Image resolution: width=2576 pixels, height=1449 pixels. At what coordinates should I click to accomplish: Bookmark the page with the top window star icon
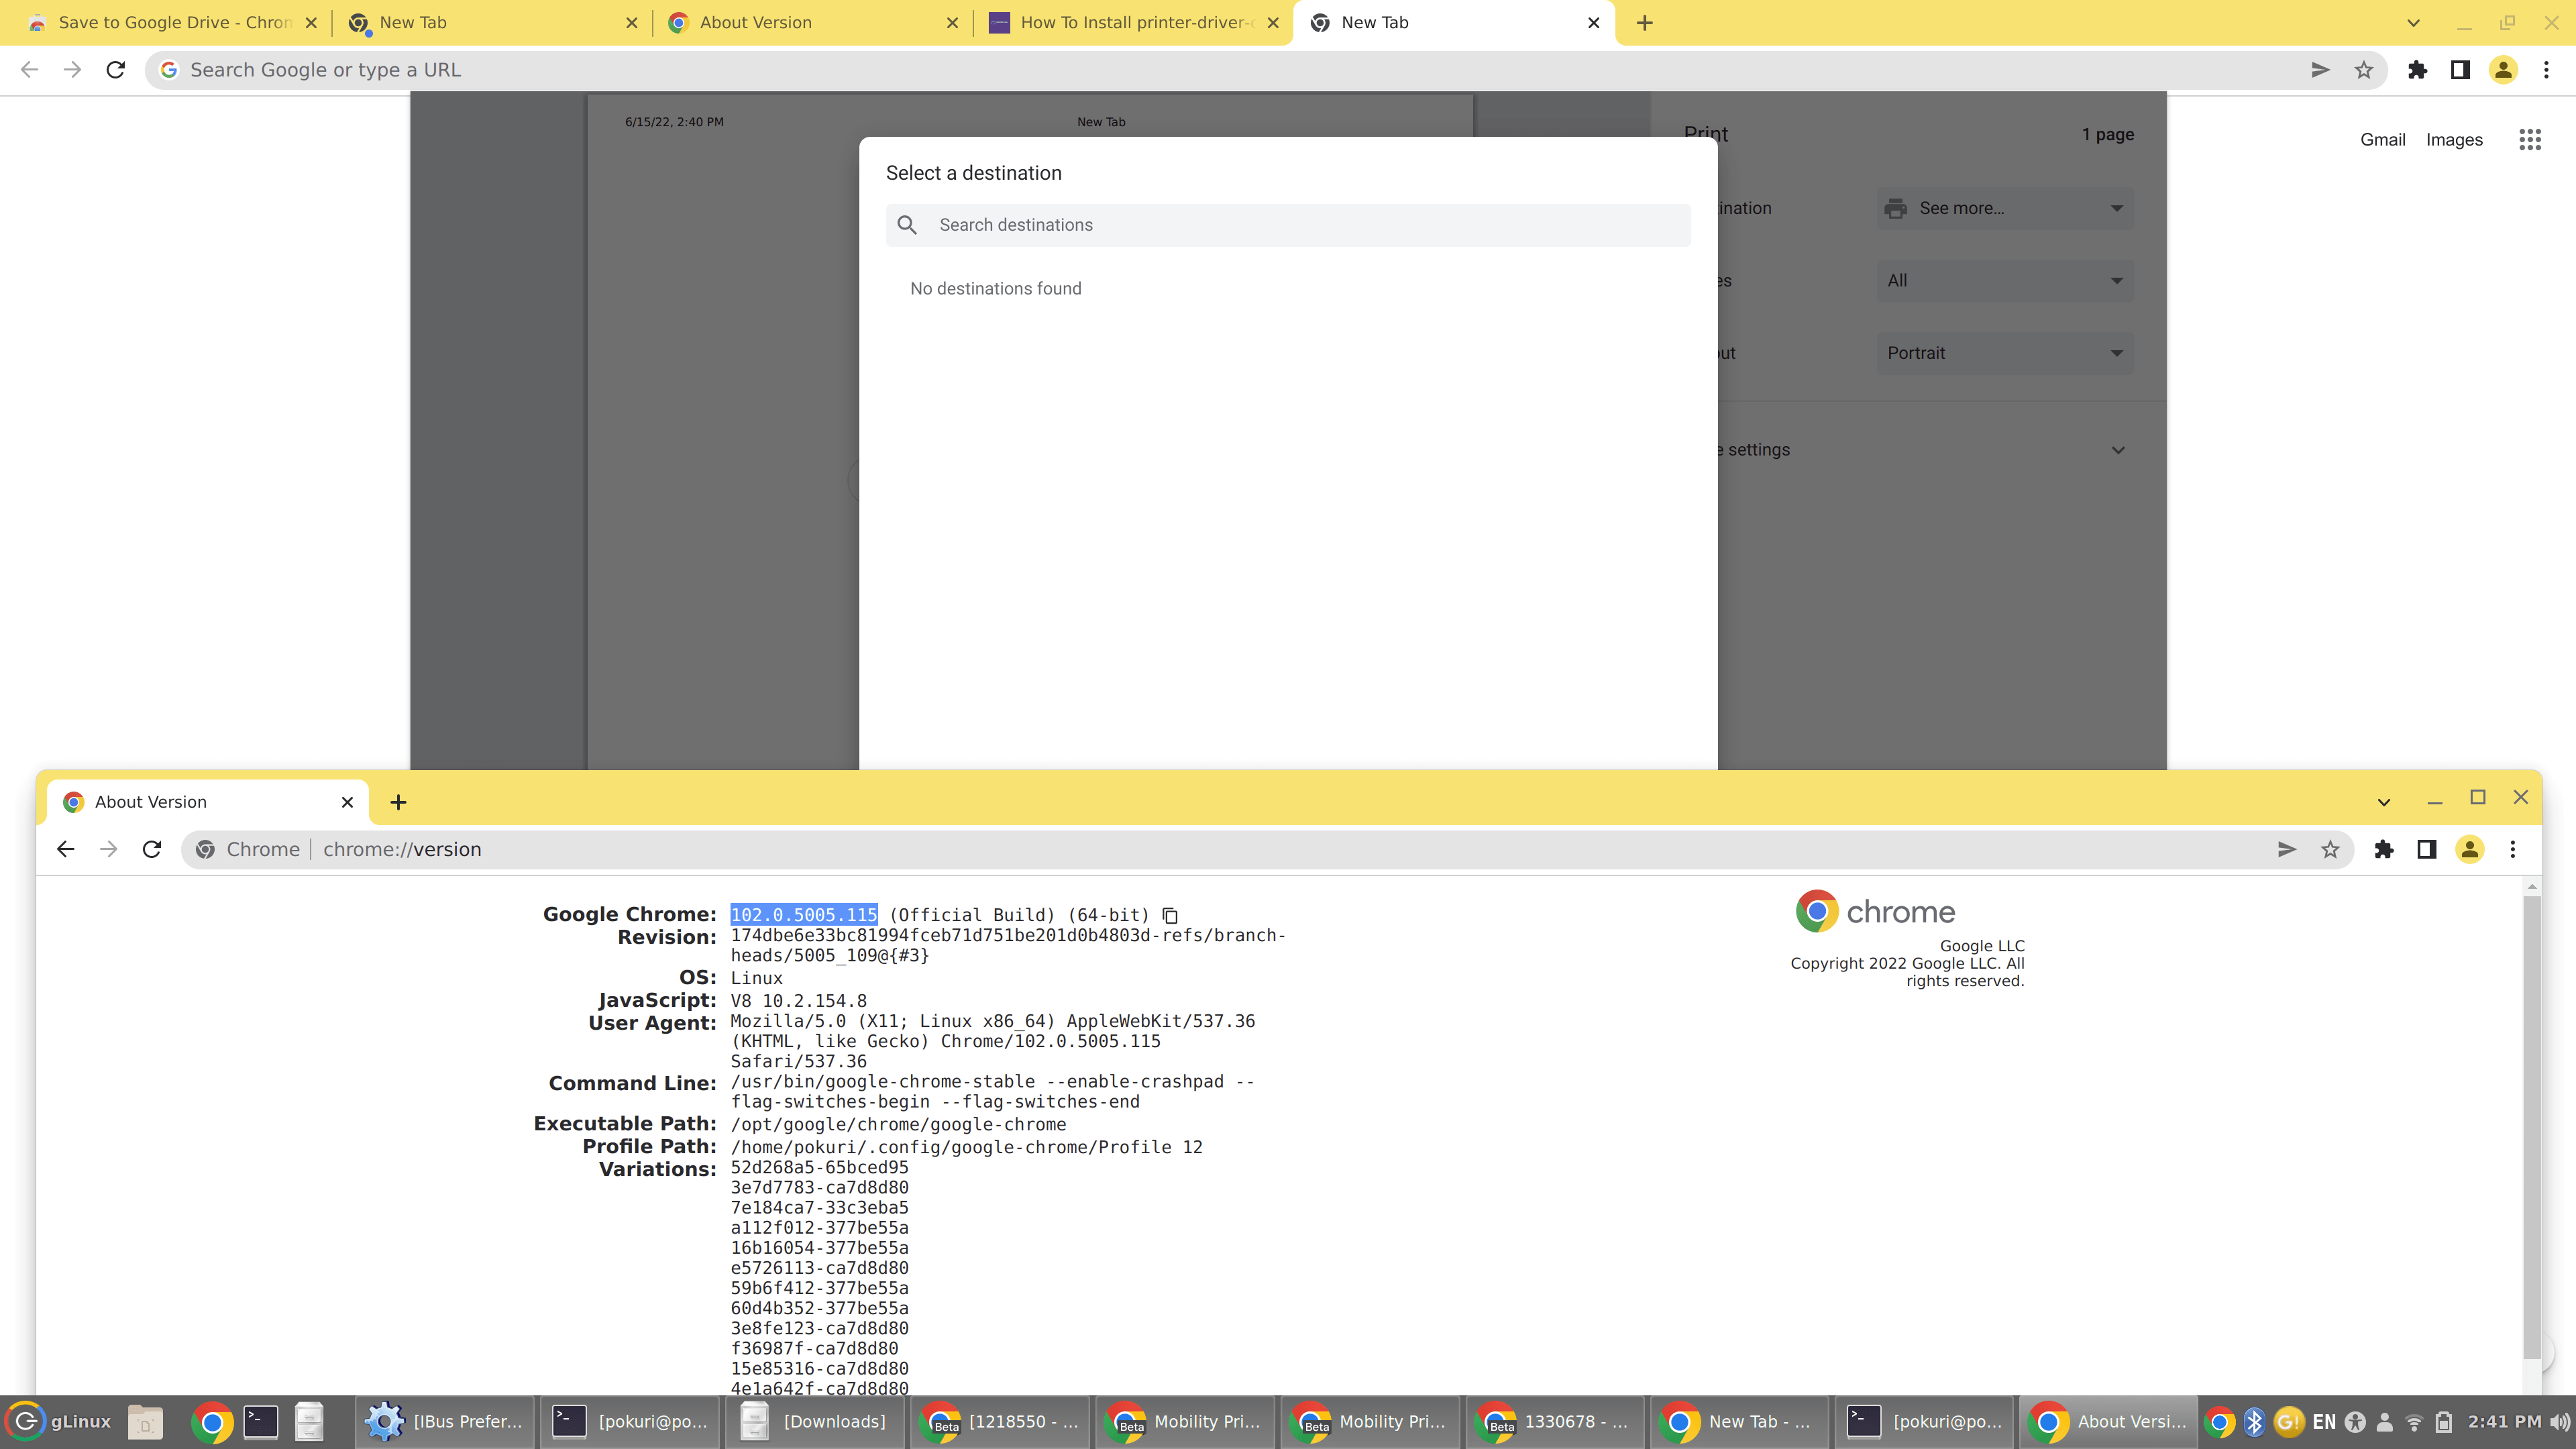point(2363,70)
